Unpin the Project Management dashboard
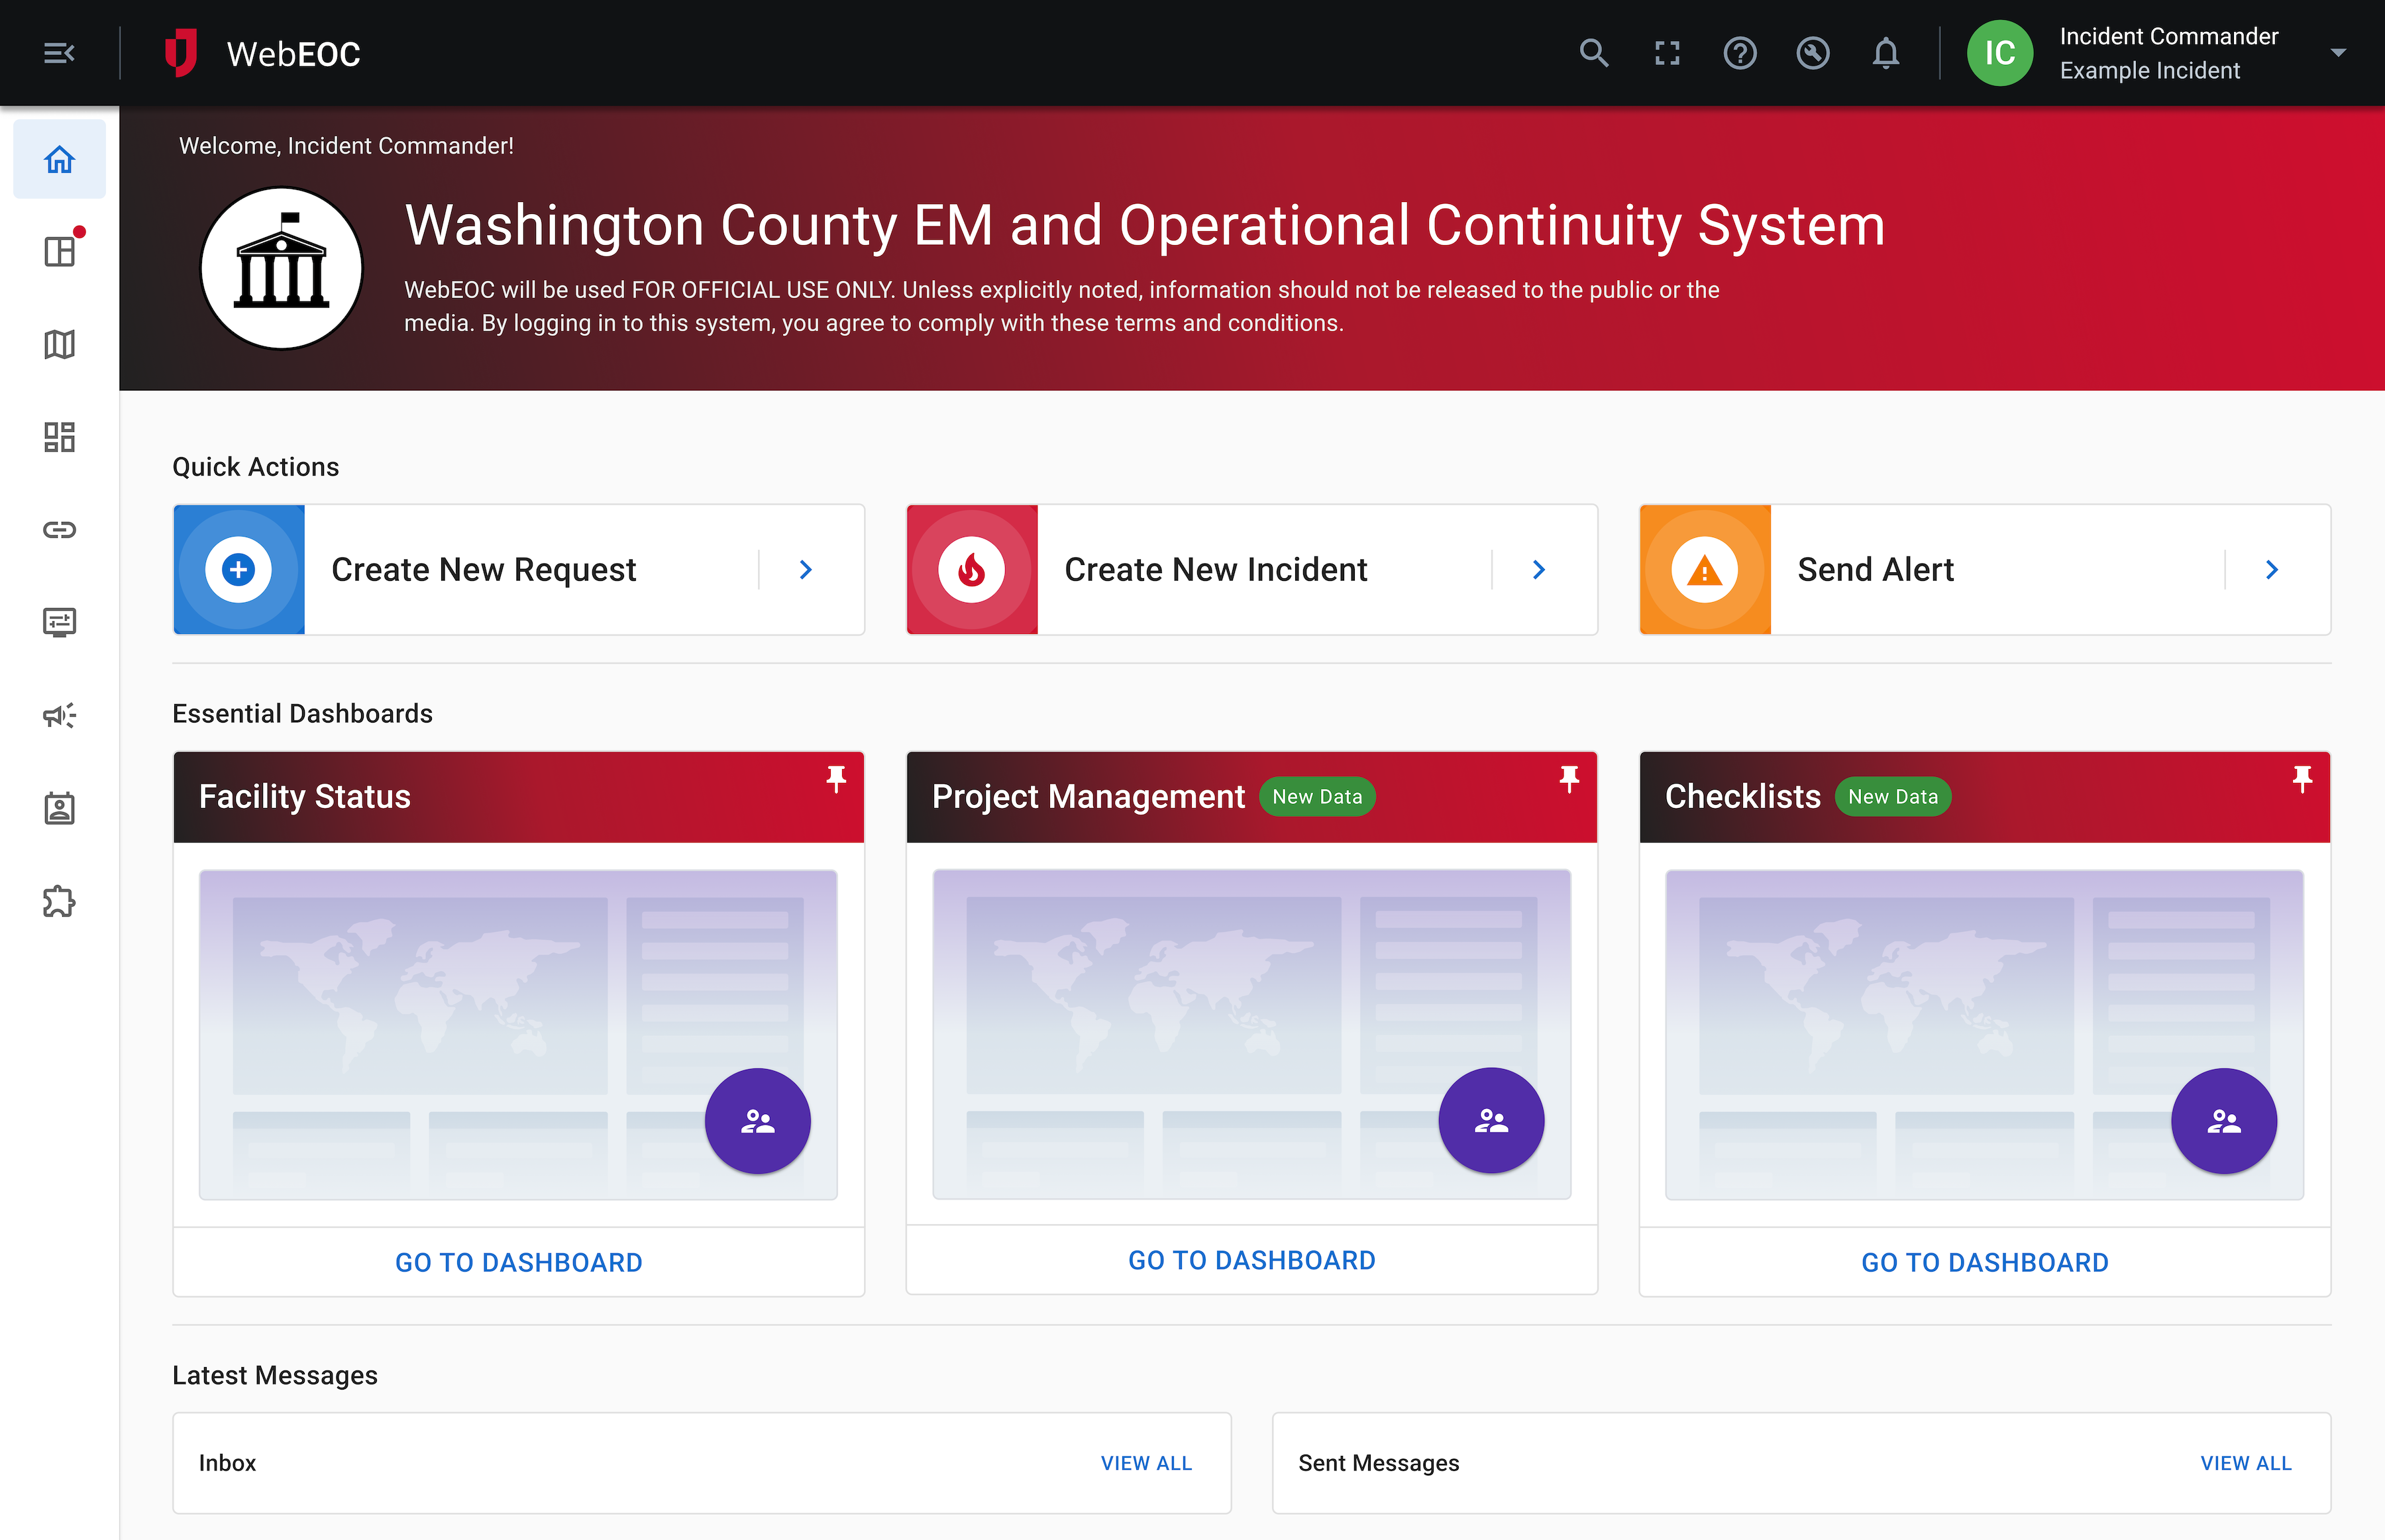Image resolution: width=2385 pixels, height=1540 pixels. pos(1569,780)
